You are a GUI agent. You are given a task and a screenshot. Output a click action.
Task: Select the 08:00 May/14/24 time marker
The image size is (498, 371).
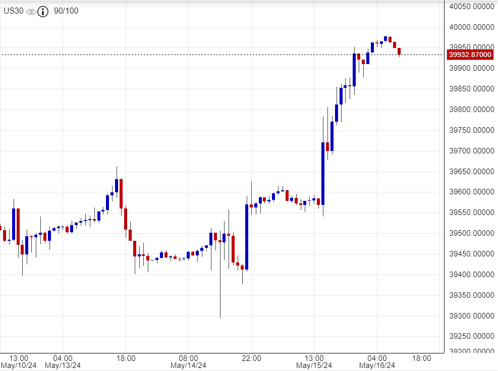click(188, 361)
